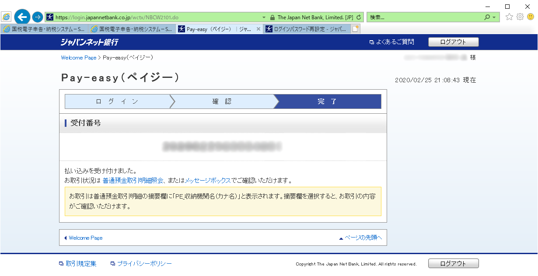The image size is (538, 276).
Task: Click the browser Back arrow button
Action: [x=22, y=17]
